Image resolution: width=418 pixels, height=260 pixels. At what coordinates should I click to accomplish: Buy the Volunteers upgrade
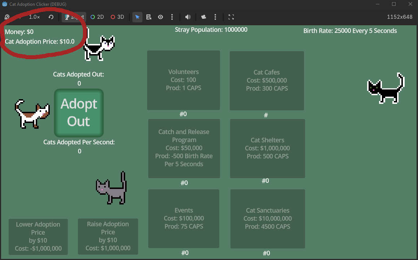click(x=183, y=80)
